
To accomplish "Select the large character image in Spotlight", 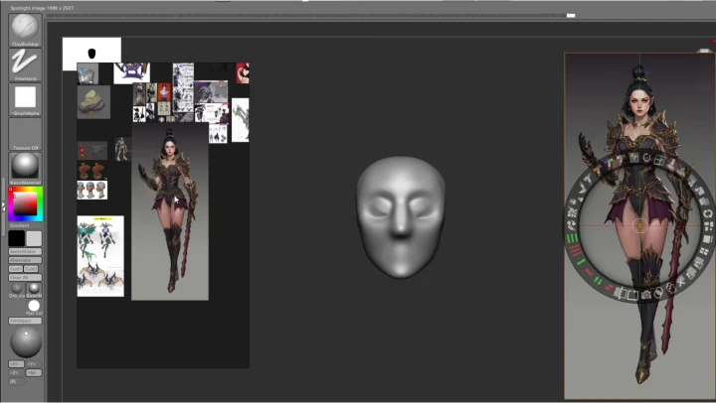I will click(170, 211).
